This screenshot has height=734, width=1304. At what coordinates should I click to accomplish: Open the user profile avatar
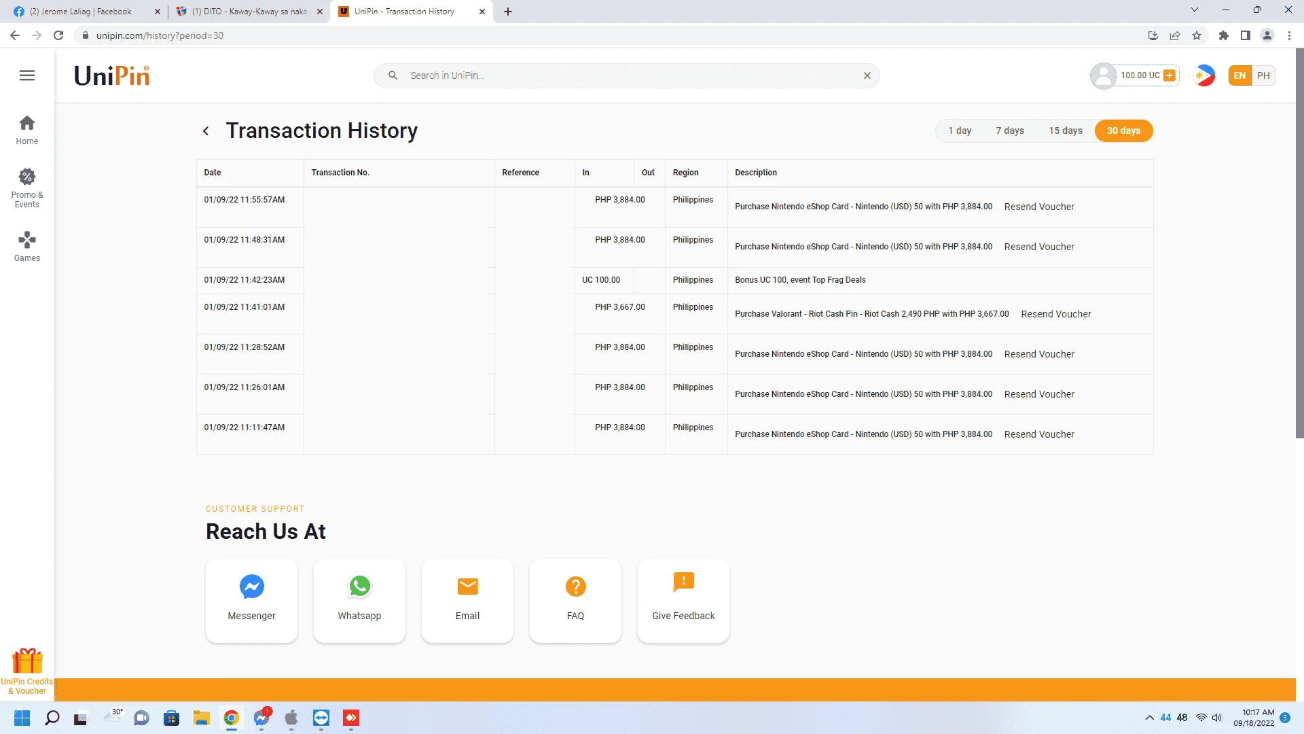pyautogui.click(x=1103, y=75)
